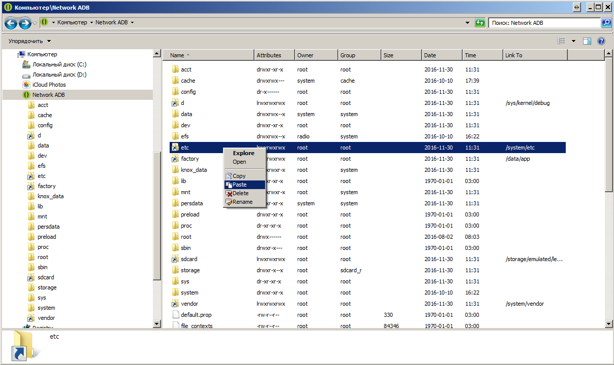Click the change view icon in toolbar
This screenshot has height=365, width=614.
pyautogui.click(x=561, y=41)
